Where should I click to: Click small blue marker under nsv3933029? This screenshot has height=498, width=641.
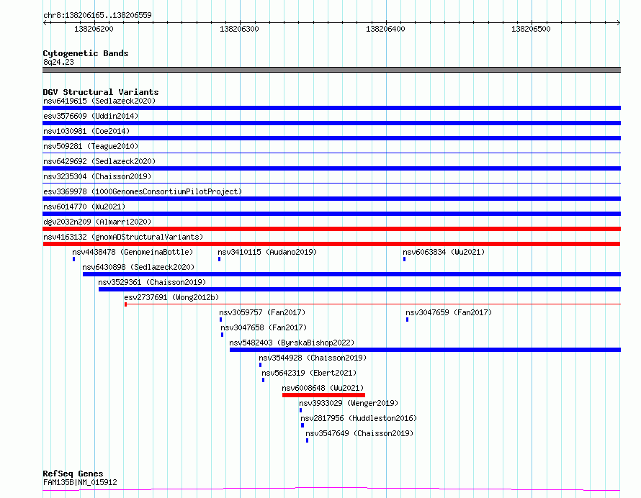coord(301,410)
